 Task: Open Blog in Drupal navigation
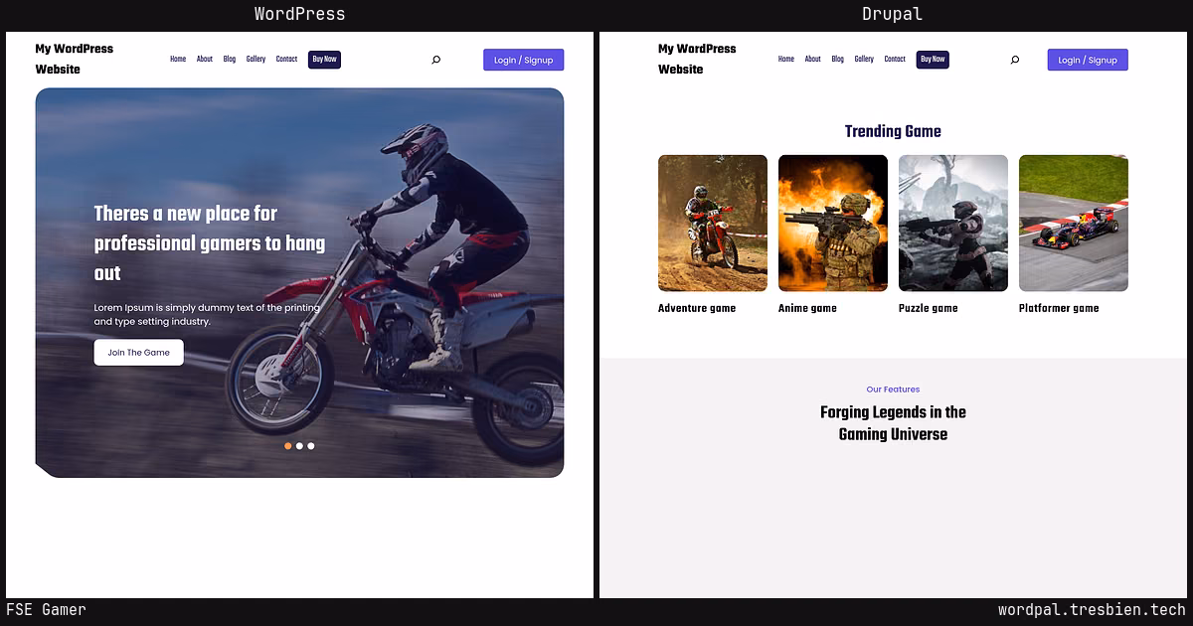[x=838, y=60]
